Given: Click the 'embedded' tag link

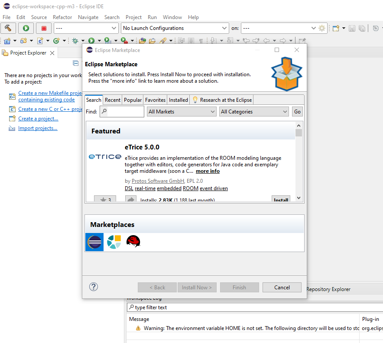Looking at the screenshot, I should [169, 188].
